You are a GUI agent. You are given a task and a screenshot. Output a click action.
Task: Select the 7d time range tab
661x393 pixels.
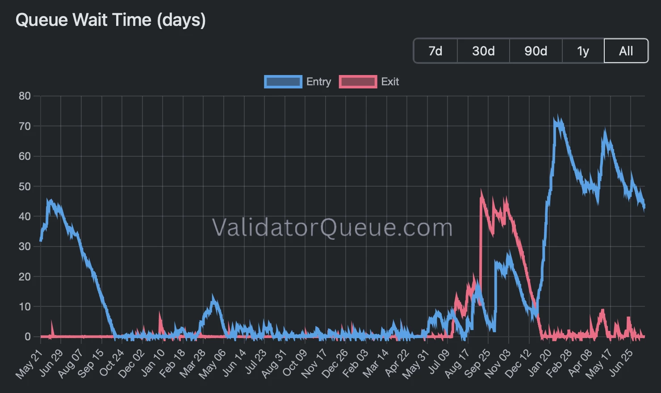435,51
